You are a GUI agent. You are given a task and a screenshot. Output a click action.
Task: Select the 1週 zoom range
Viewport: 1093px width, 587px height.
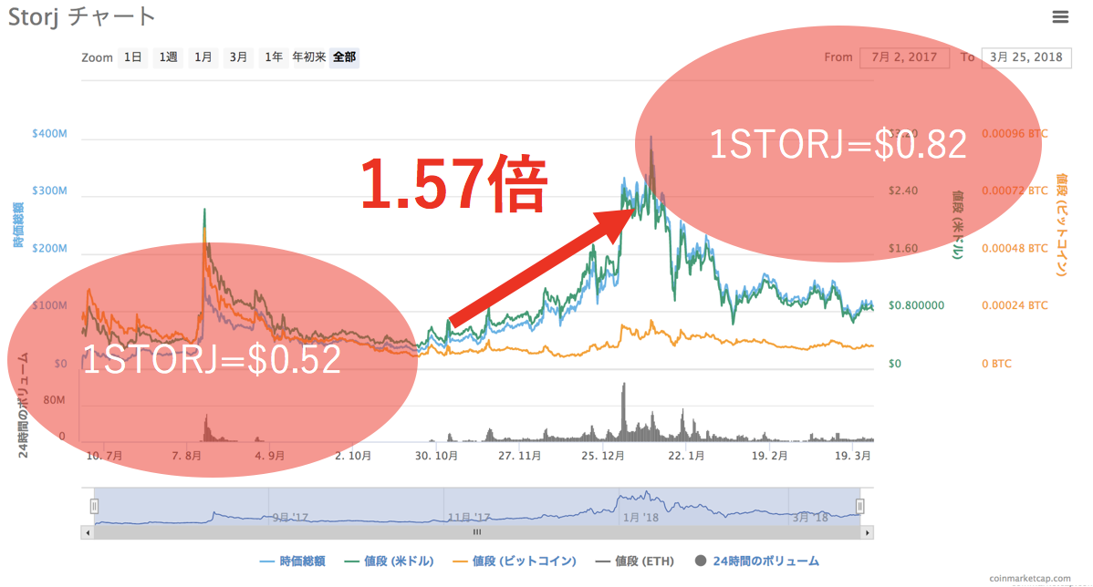(168, 57)
